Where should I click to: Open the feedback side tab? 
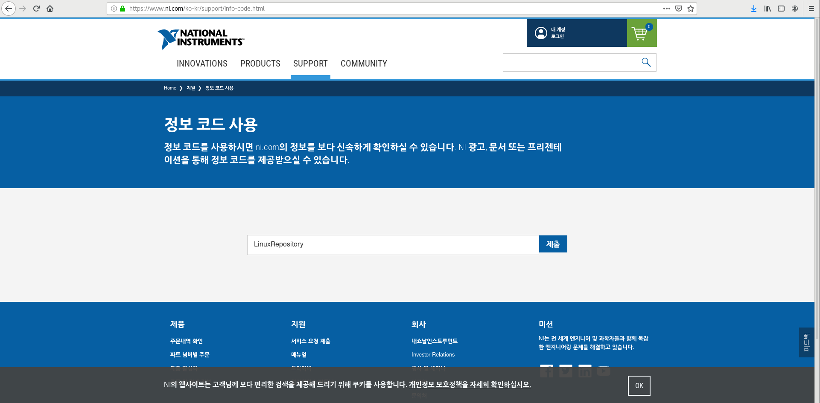[x=806, y=342]
